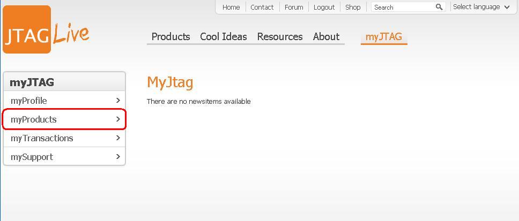Screen dimensions: 519x221
Task: Open myProfile in the sidebar
Action: (64, 101)
